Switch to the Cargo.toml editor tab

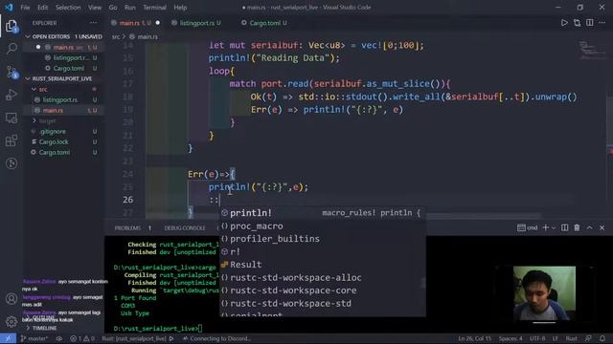pyautogui.click(x=264, y=23)
